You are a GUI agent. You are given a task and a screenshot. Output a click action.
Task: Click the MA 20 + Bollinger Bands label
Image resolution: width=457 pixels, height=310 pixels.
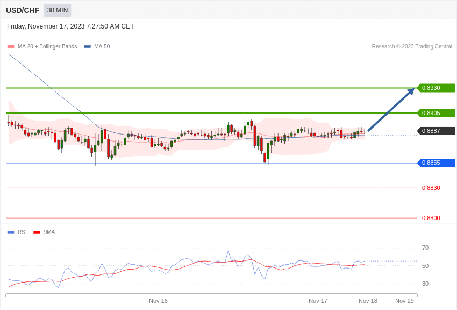47,46
